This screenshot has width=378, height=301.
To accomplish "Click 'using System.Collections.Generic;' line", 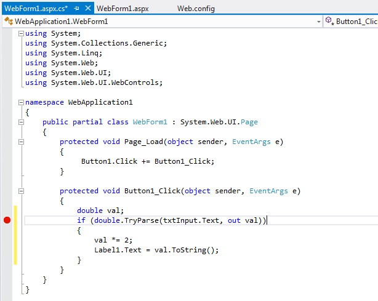I will [96, 43].
